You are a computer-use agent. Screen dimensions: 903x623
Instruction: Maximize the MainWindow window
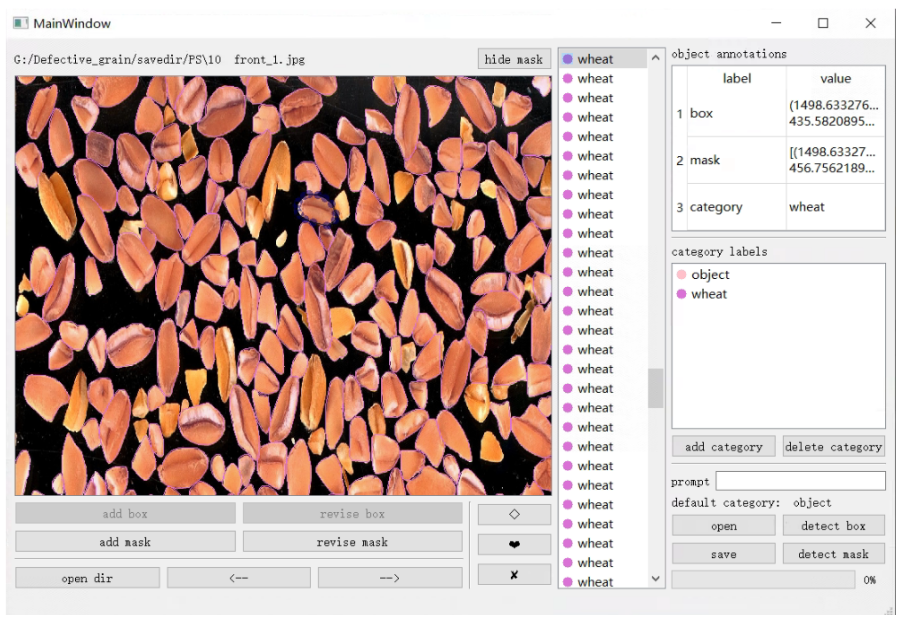(x=823, y=23)
